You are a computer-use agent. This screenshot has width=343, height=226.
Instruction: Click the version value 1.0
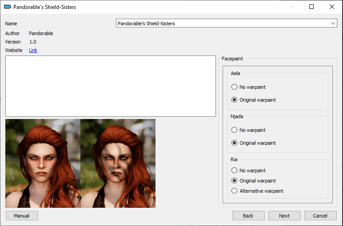point(33,42)
